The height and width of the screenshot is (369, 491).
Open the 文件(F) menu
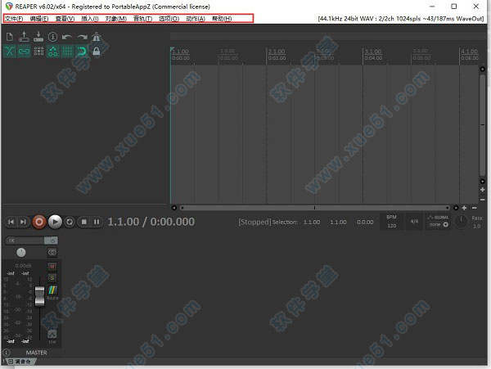pos(14,19)
